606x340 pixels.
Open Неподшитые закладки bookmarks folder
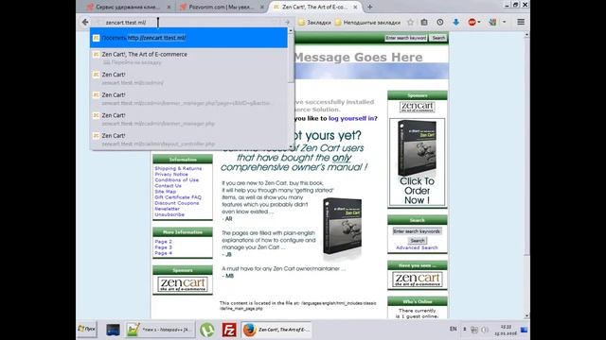point(367,23)
